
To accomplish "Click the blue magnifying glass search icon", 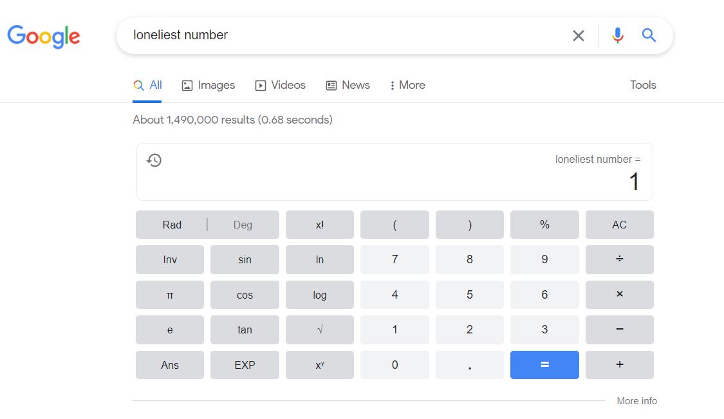I will (x=649, y=35).
